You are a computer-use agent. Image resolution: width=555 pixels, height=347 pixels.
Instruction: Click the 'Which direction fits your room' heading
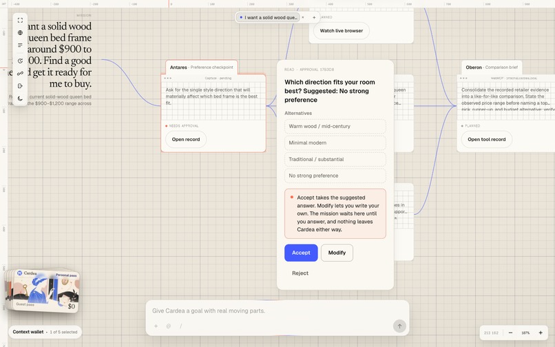tap(330, 91)
